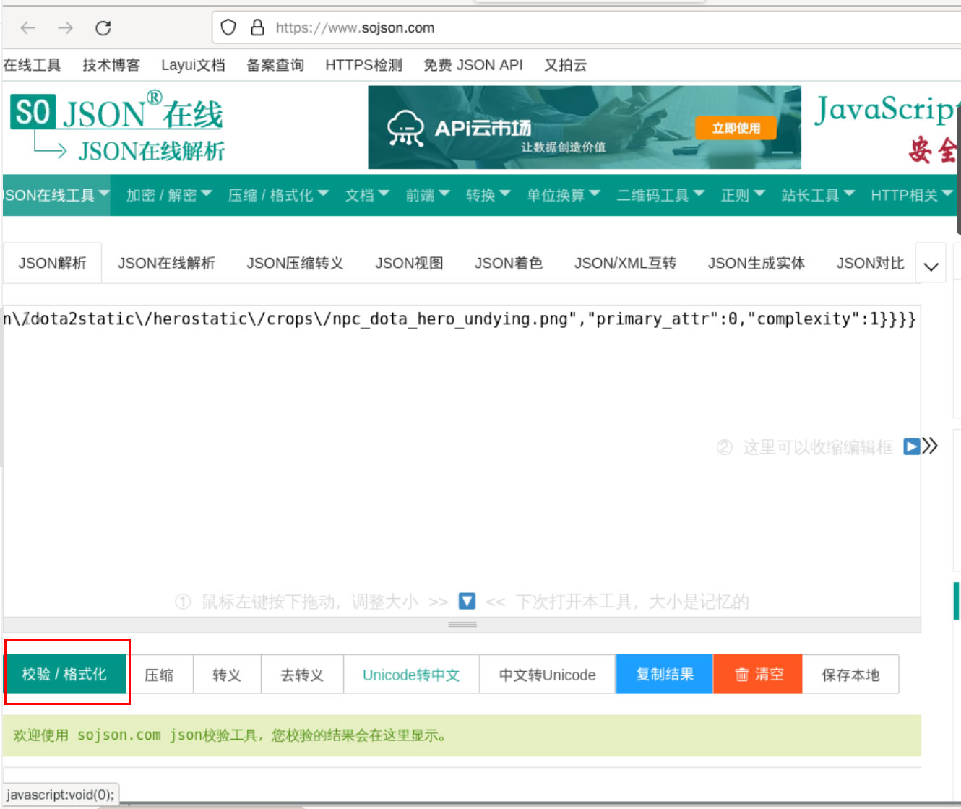This screenshot has height=809, width=961.
Task: Click the JSON在线解析 logo subtitle
Action: 152,151
